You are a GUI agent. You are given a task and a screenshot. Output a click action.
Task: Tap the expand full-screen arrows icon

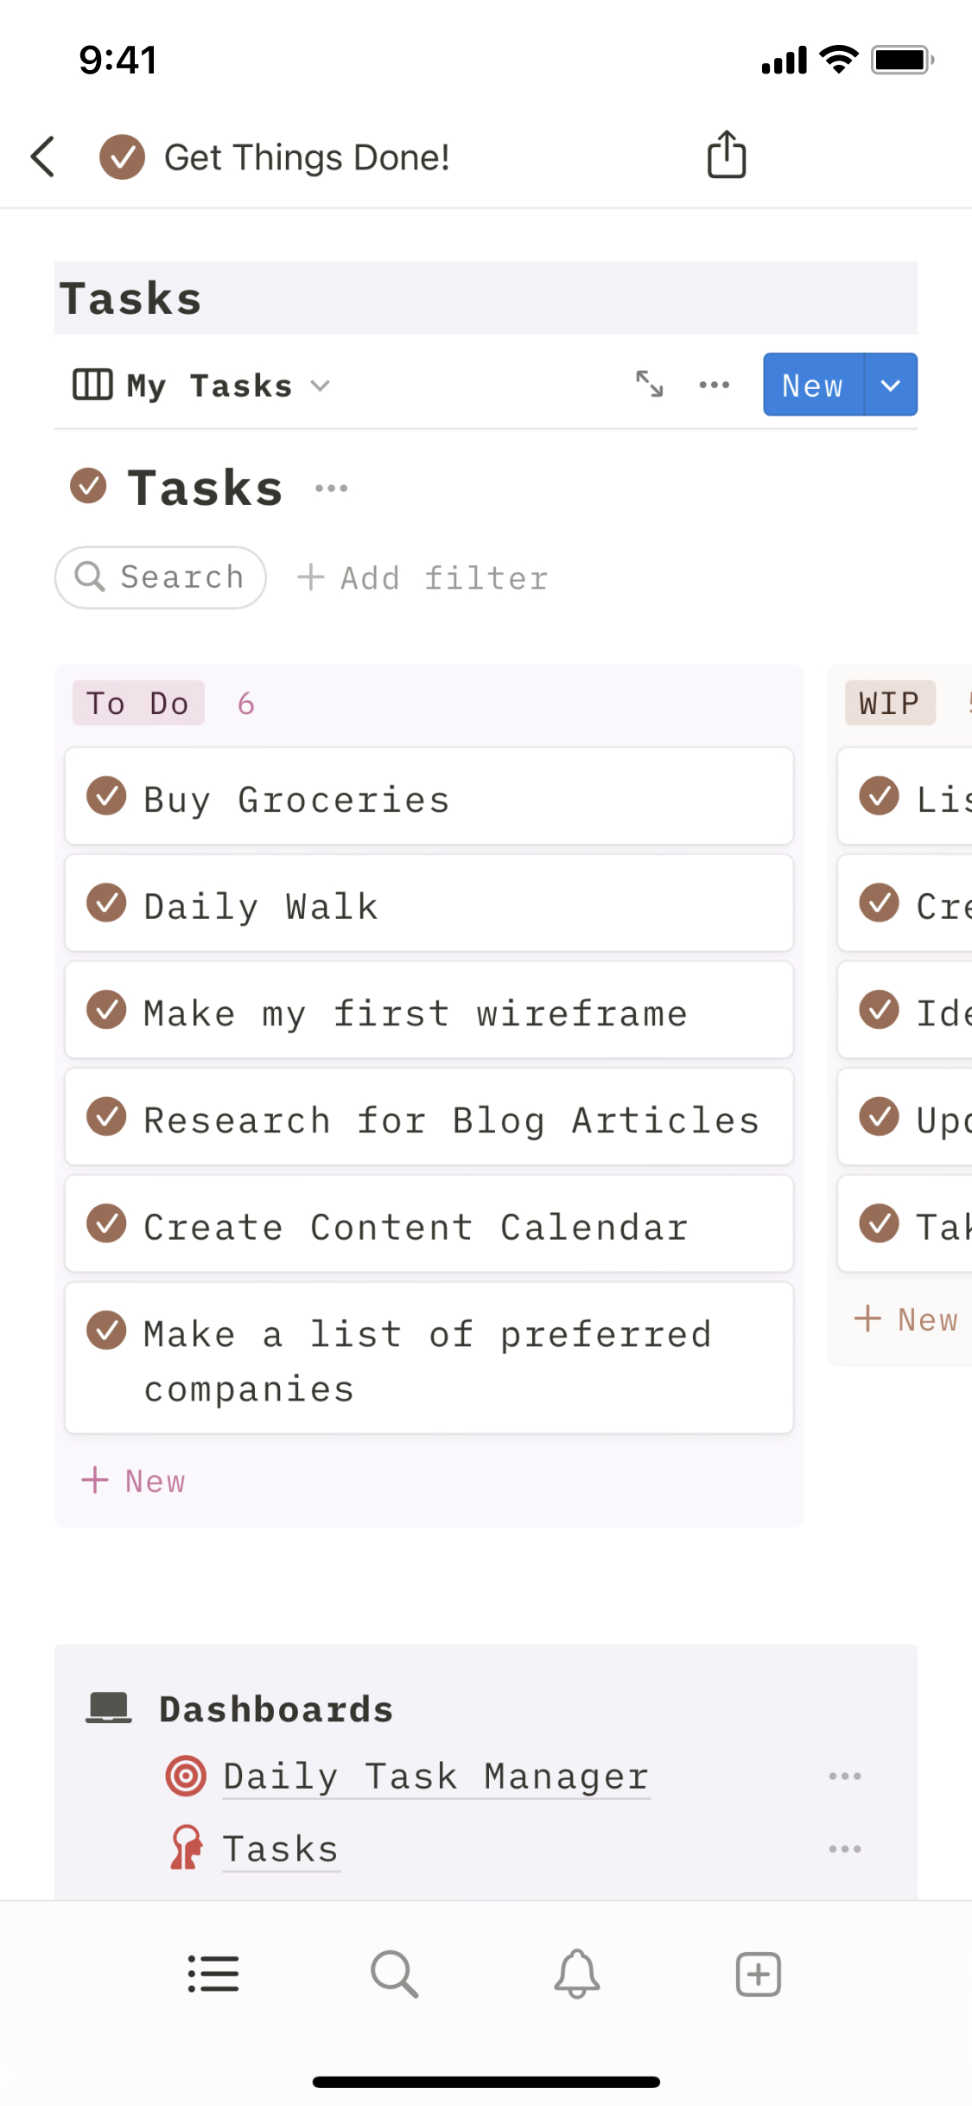pos(650,384)
